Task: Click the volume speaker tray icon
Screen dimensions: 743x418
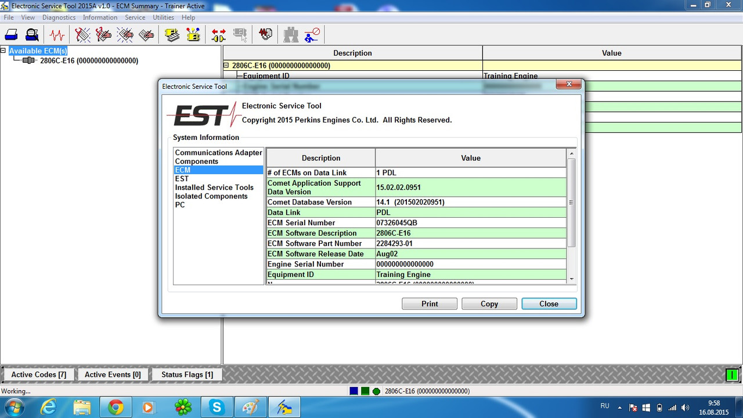Action: [x=685, y=408]
